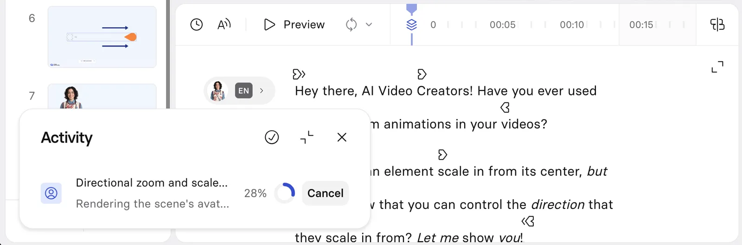Click the 00:15 timeline mark
The height and width of the screenshot is (245, 742).
coord(641,25)
